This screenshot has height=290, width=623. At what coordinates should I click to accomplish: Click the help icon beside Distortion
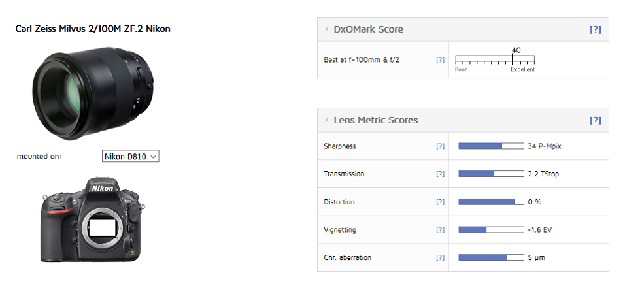[x=440, y=202]
